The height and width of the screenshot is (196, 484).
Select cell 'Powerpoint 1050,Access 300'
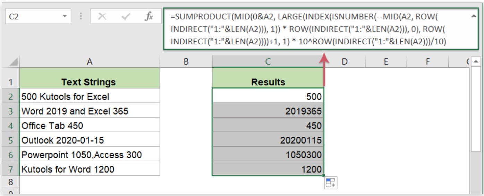point(90,154)
